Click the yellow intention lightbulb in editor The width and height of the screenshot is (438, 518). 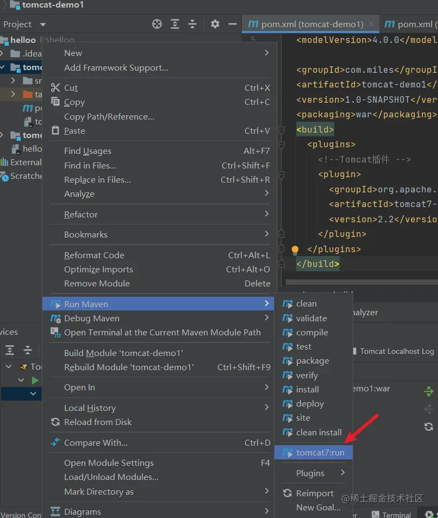click(295, 249)
